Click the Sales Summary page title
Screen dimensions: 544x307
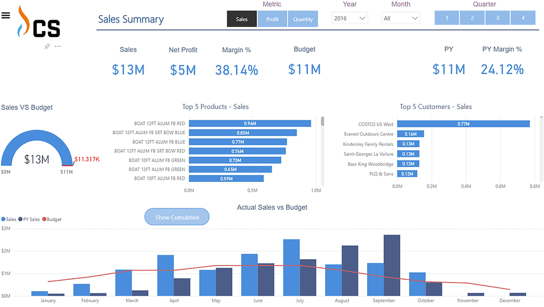point(131,19)
